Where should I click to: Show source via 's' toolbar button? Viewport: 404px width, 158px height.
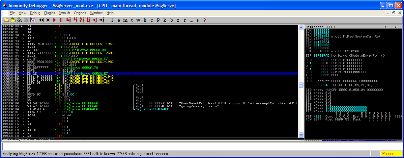(198, 20)
